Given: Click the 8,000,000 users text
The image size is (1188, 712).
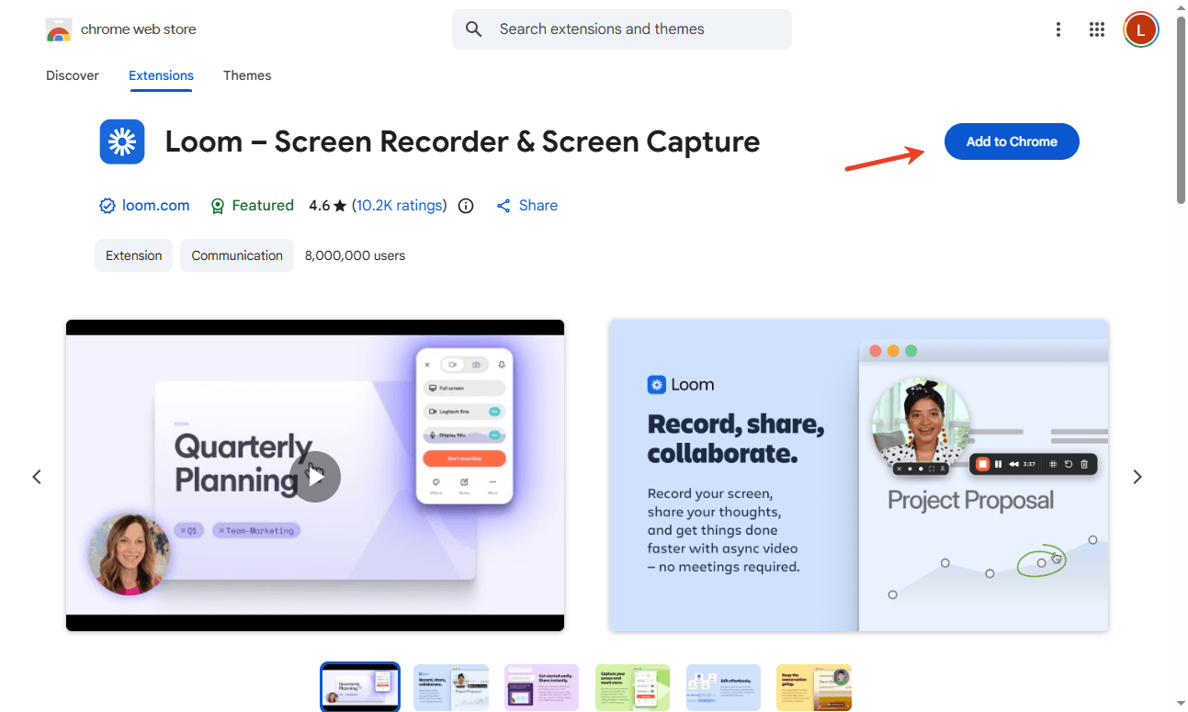Looking at the screenshot, I should coord(355,255).
